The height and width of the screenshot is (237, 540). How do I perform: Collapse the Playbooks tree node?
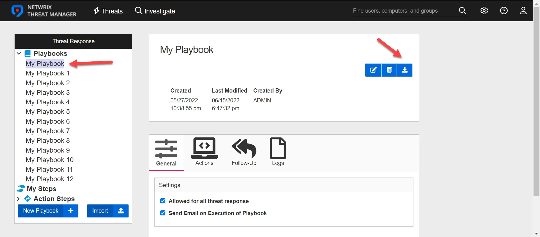(x=19, y=53)
